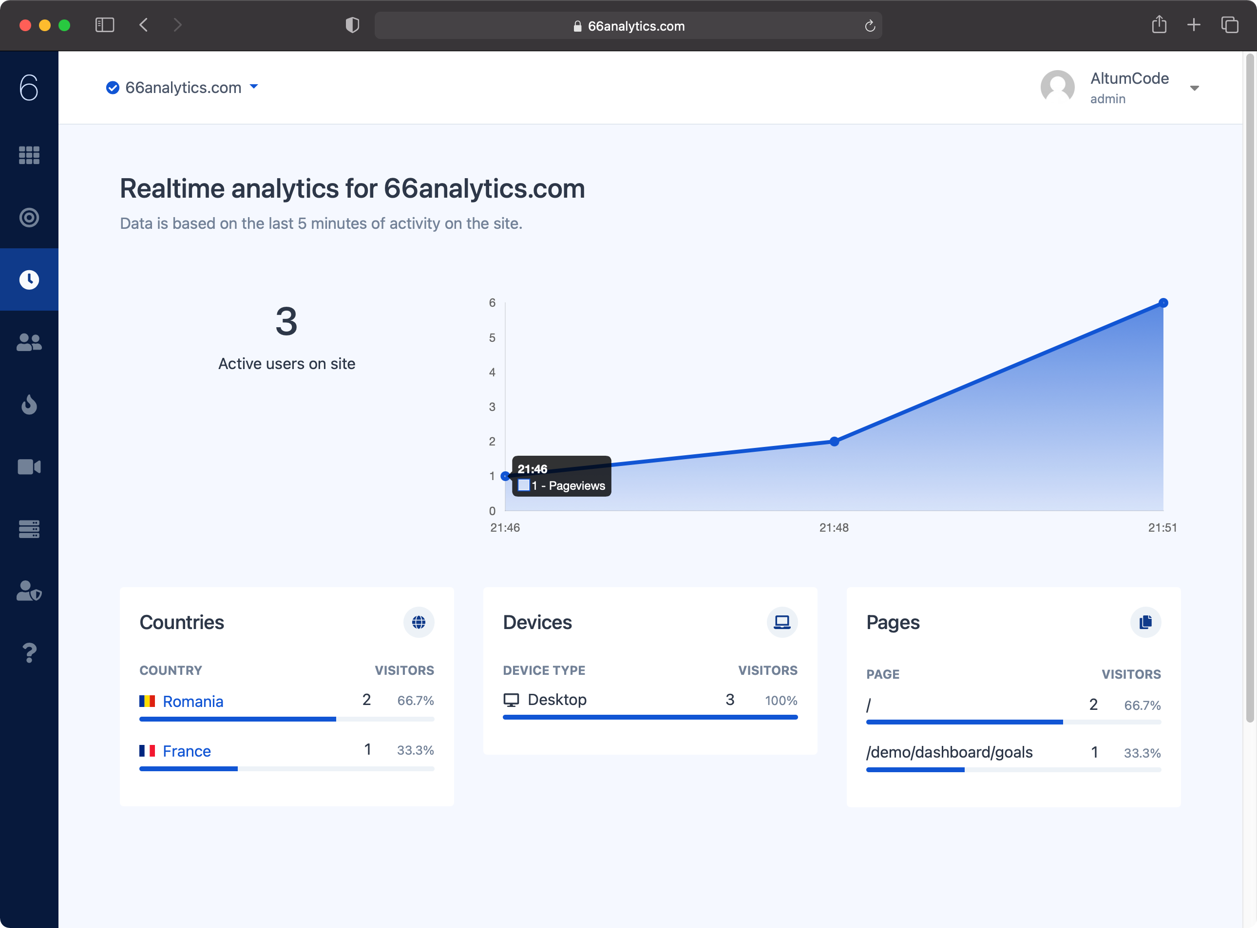Viewport: 1257px width, 928px height.
Task: Select the Goals target icon in sidebar
Action: click(29, 218)
